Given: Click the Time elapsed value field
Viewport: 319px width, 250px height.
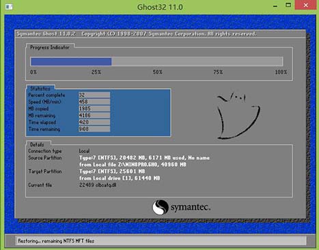Looking at the screenshot, I should tap(94, 122).
